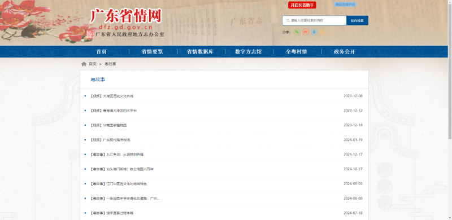Image resolution: width=452 pixels, height=220 pixels.
Task: Open the 数字方志馆 navigation menu item
Action: click(x=248, y=52)
